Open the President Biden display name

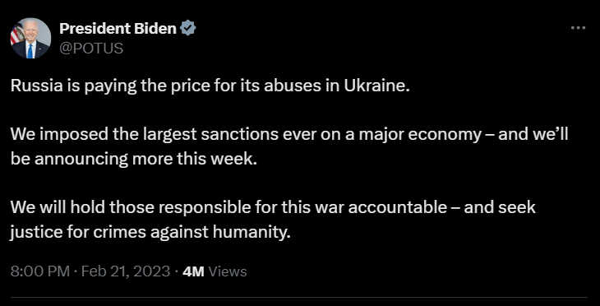118,28
